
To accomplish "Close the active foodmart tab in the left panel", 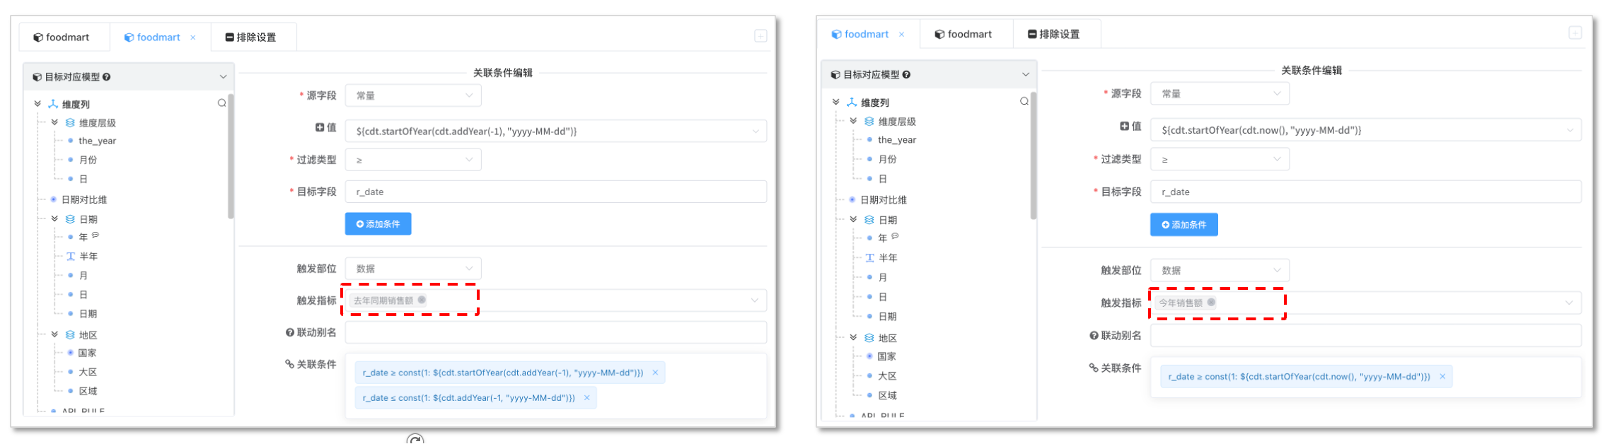I will [x=193, y=37].
